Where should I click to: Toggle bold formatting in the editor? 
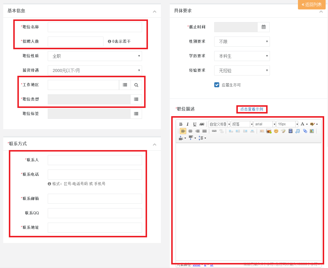pyautogui.click(x=181, y=124)
